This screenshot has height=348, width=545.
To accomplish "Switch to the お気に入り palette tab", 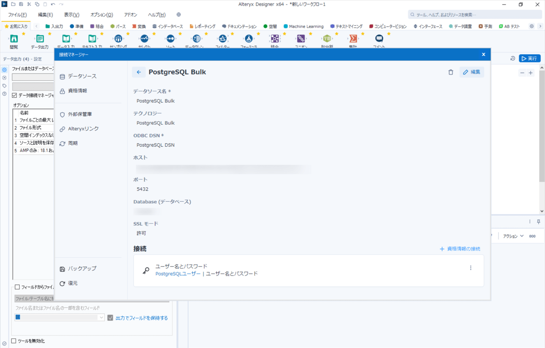I will (x=16, y=26).
